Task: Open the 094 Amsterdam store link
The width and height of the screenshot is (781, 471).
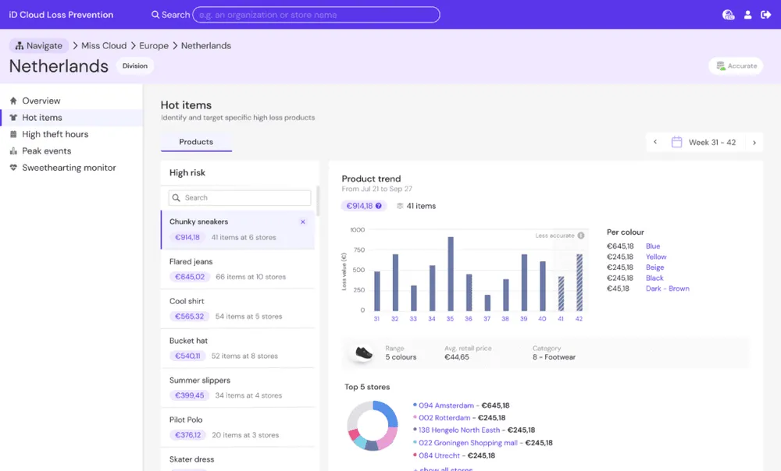Action: 446,405
